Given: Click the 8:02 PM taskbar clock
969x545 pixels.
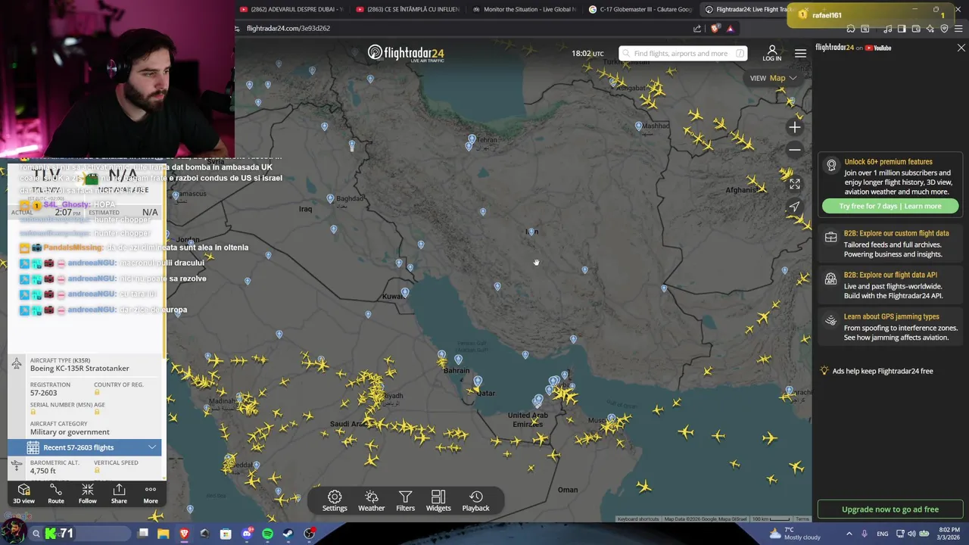Looking at the screenshot, I should point(949,534).
